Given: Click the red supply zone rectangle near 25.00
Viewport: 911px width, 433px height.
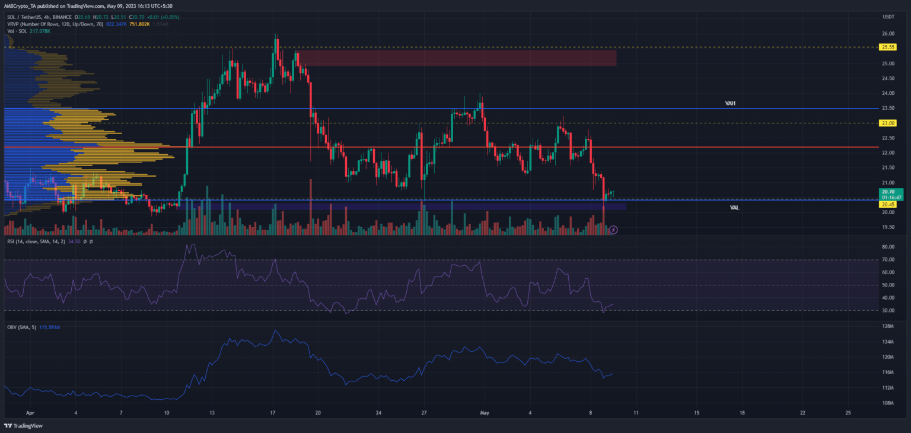Looking at the screenshot, I should 457,58.
